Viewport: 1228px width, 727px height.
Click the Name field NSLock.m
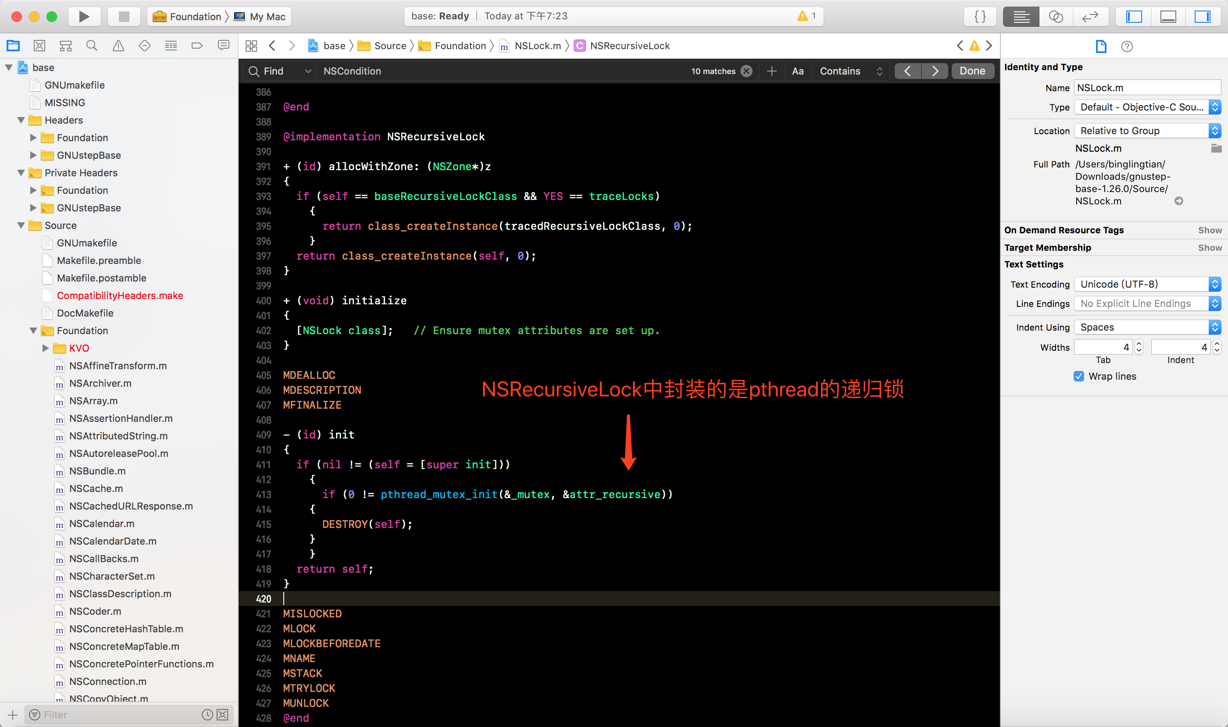1147,88
